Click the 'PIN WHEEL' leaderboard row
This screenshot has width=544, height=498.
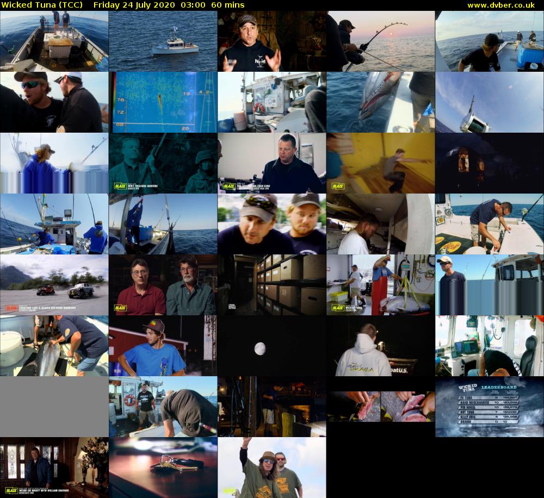coord(489,408)
